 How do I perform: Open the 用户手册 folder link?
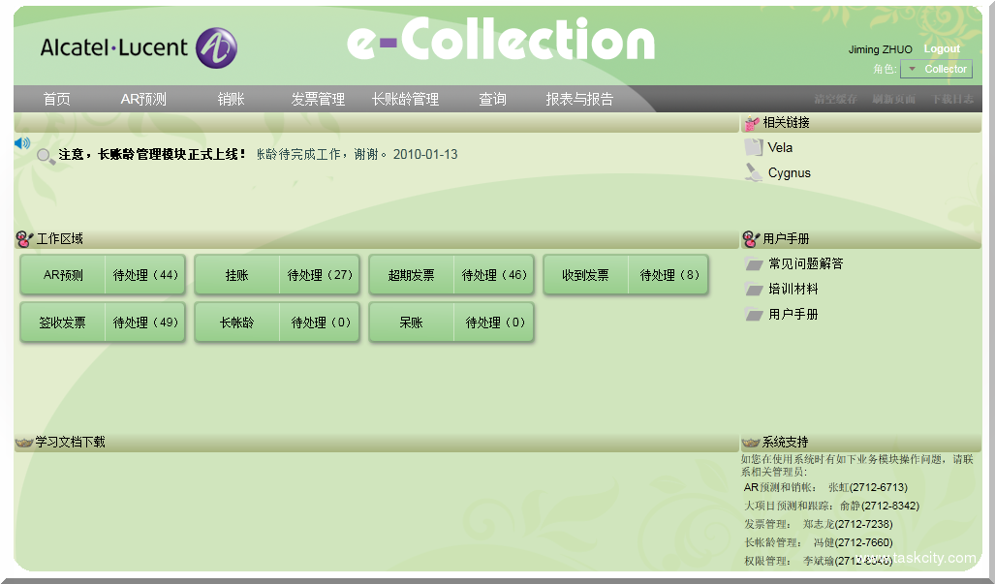793,314
